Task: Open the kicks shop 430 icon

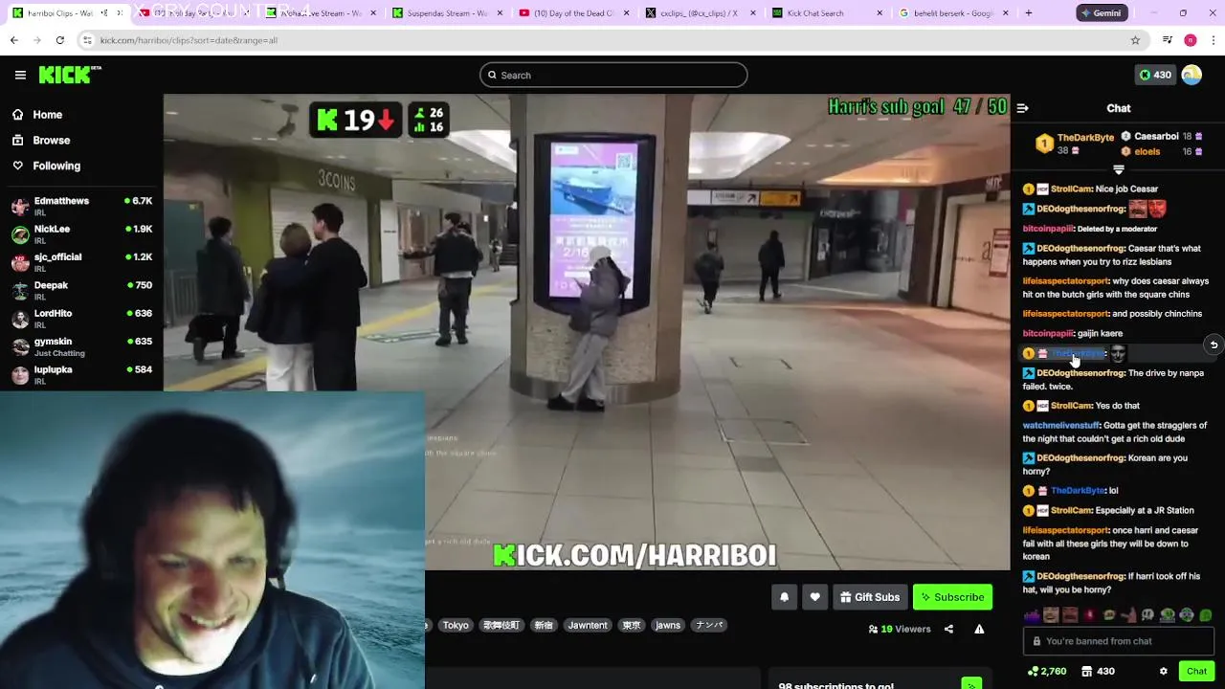Action: coord(1098,672)
